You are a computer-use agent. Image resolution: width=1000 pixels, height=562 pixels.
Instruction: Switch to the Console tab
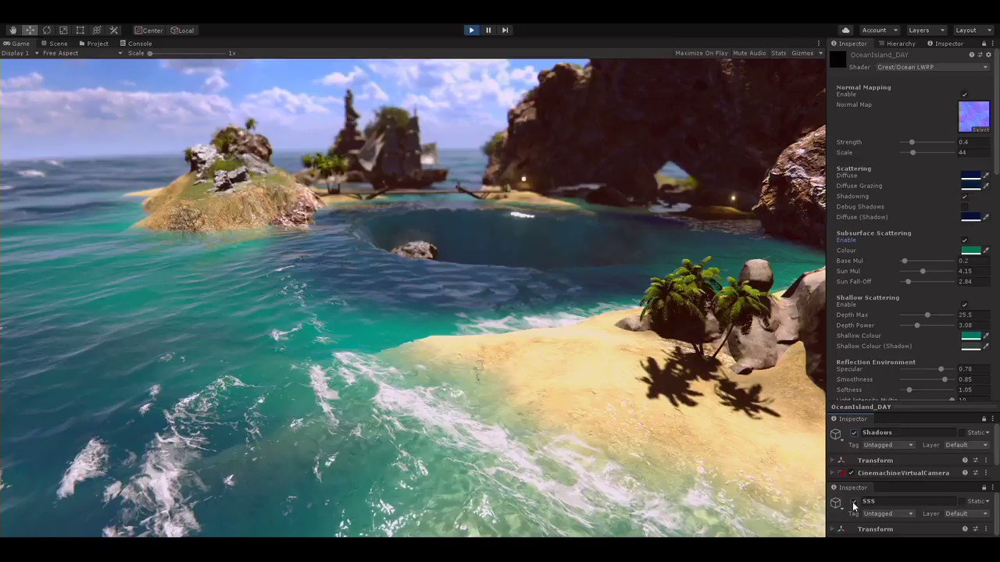(135, 44)
